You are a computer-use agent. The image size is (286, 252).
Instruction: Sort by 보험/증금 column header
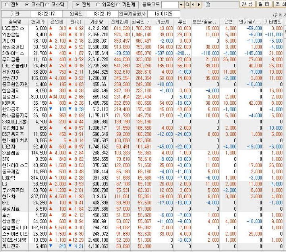[205, 22]
